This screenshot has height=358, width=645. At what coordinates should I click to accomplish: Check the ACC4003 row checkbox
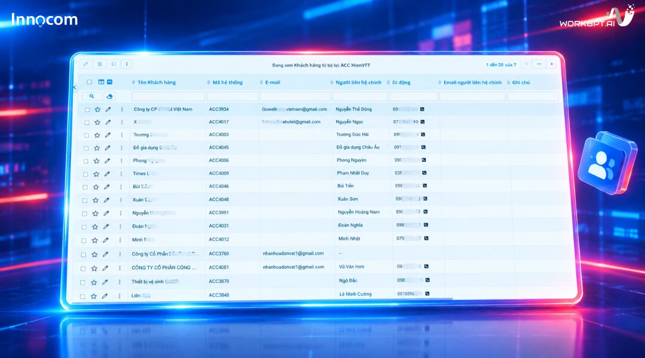87,135
